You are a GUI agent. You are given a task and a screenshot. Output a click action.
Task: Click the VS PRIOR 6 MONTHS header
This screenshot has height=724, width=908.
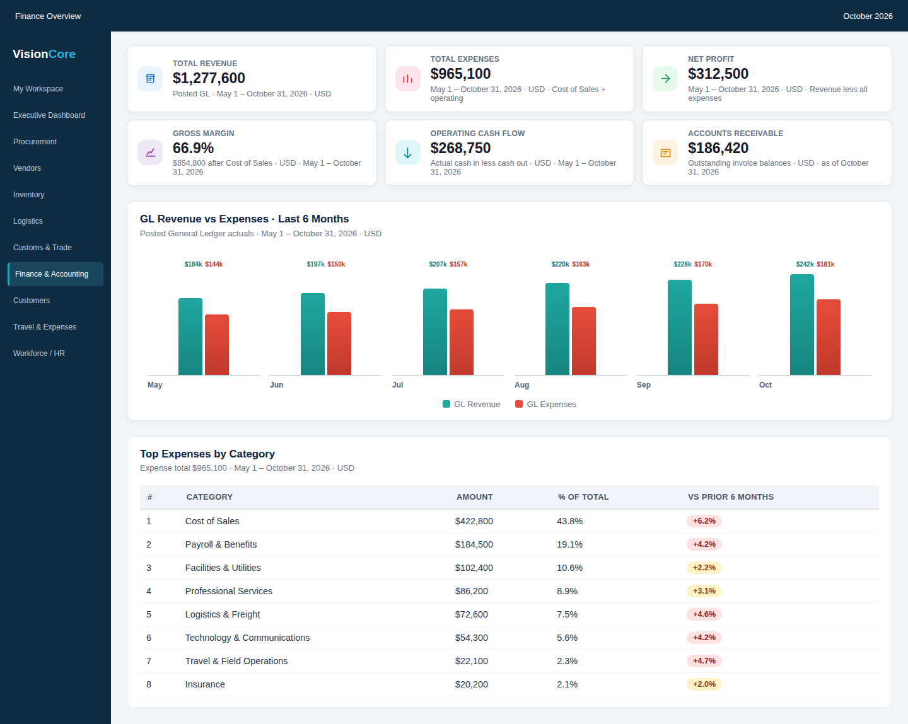coord(731,497)
